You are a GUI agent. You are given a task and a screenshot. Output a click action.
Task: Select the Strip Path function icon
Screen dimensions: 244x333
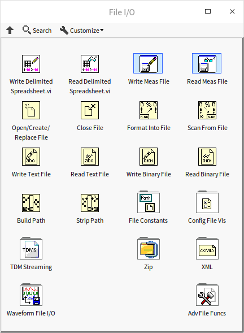[x=90, y=203]
